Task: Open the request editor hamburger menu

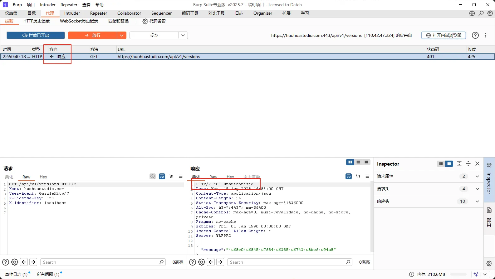Action: tap(181, 177)
